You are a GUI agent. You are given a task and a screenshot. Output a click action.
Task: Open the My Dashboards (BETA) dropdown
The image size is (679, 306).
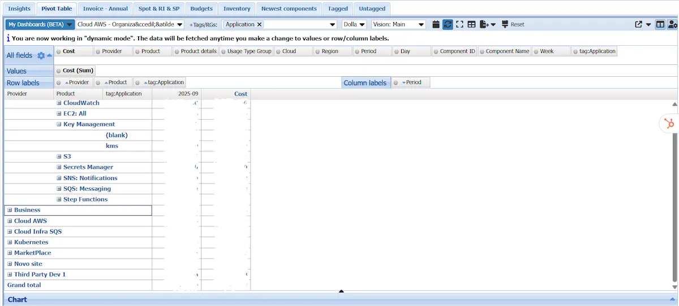tap(40, 24)
